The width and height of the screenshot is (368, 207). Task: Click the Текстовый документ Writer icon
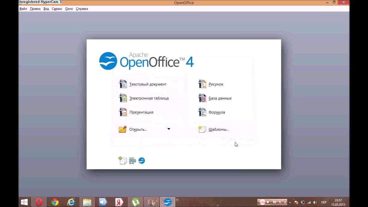[x=123, y=84]
